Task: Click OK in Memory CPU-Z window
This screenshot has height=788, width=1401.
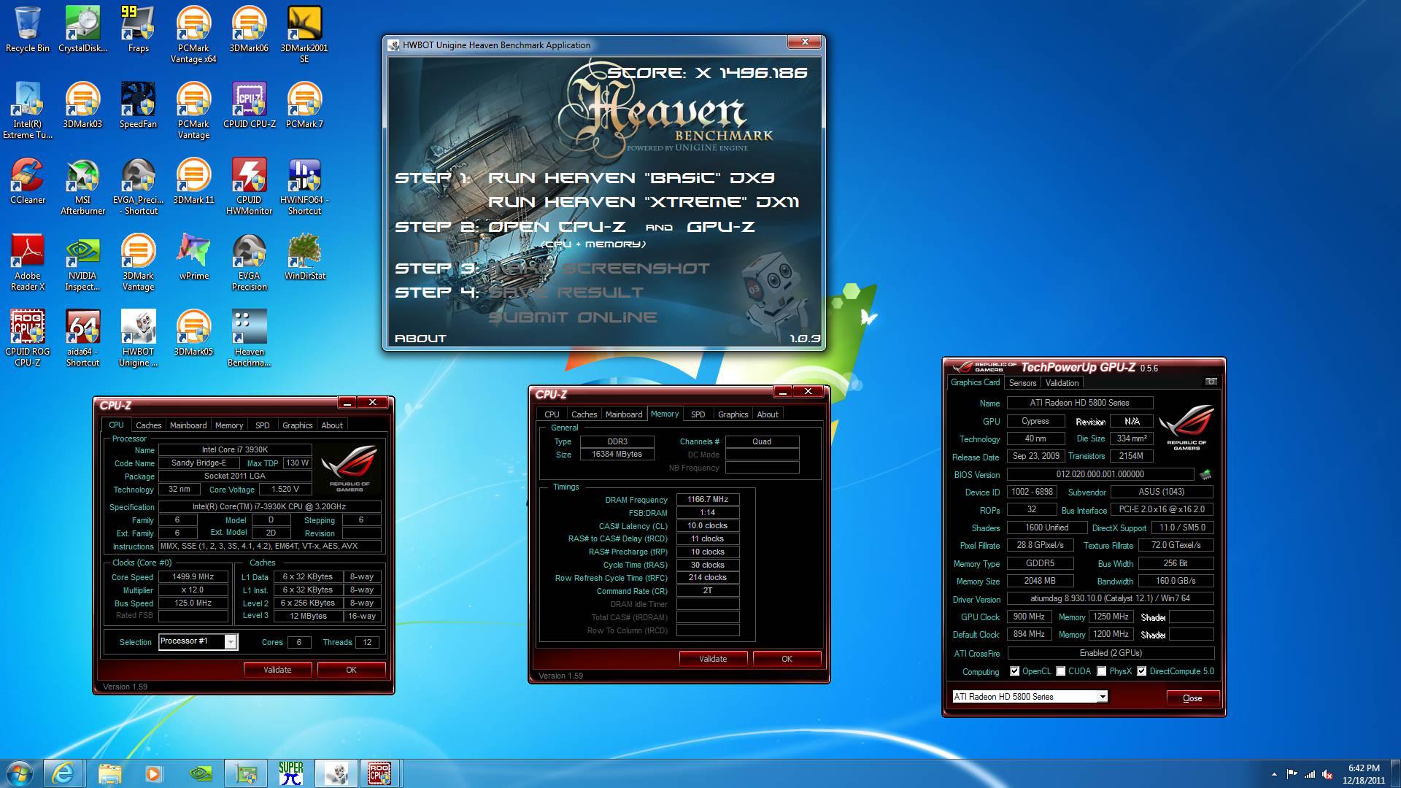Action: [x=787, y=659]
